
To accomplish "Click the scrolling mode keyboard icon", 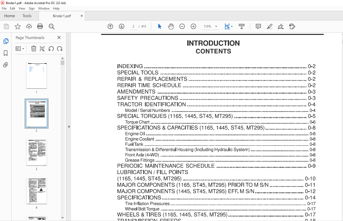I will pos(242,26).
